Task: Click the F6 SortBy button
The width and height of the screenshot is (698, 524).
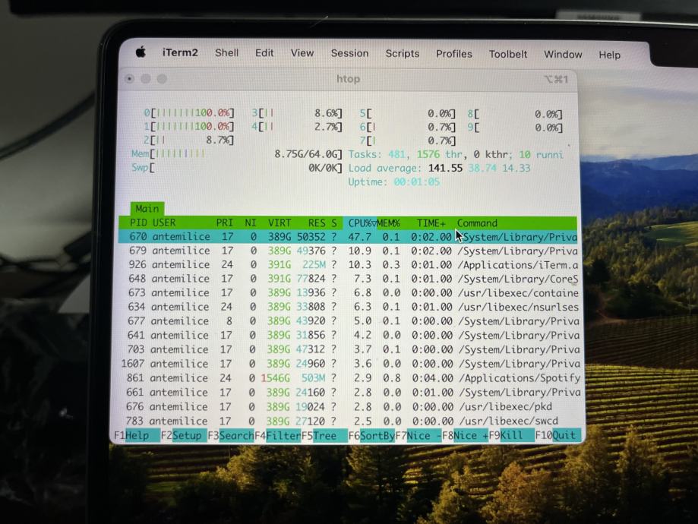Action: coord(371,435)
